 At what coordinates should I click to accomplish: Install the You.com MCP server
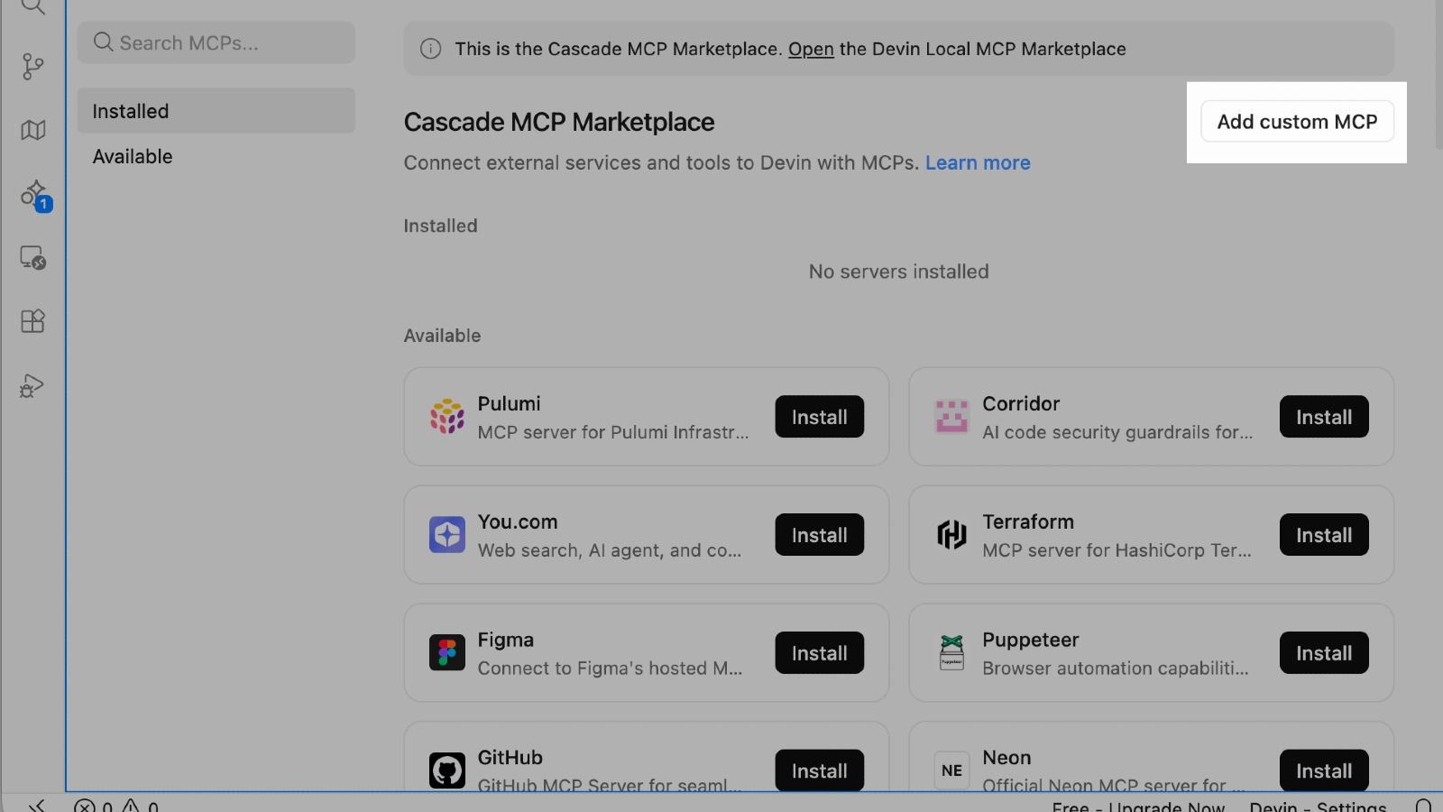[x=820, y=535]
